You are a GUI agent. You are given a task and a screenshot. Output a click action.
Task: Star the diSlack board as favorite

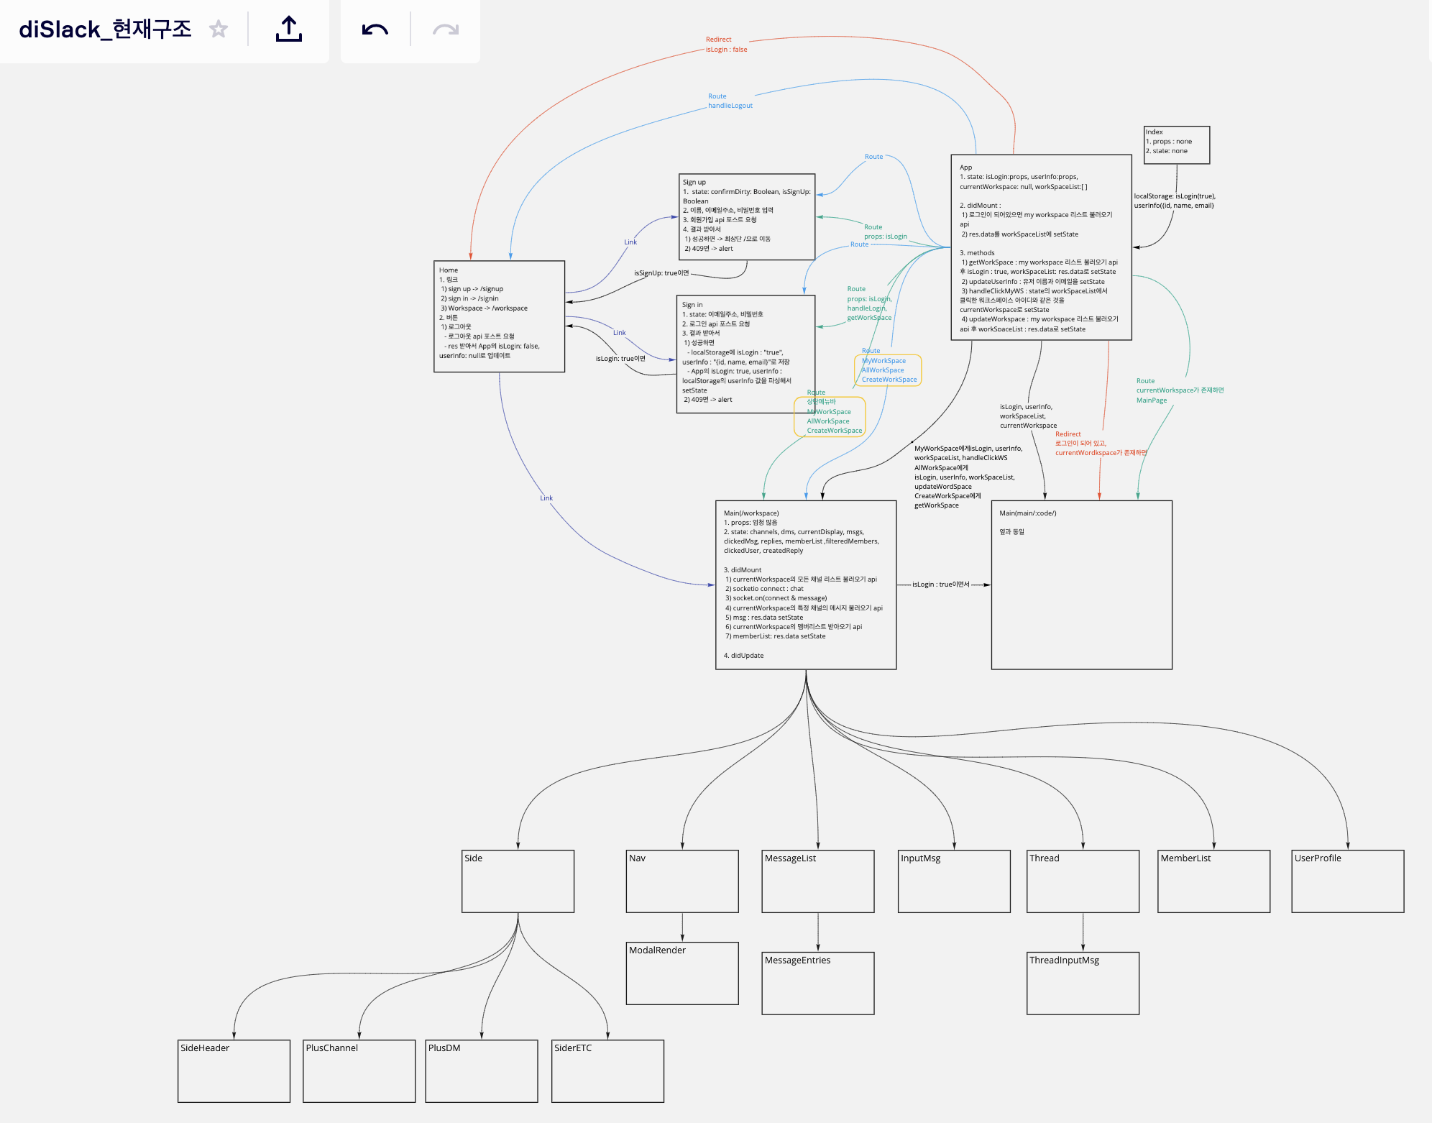tap(219, 29)
